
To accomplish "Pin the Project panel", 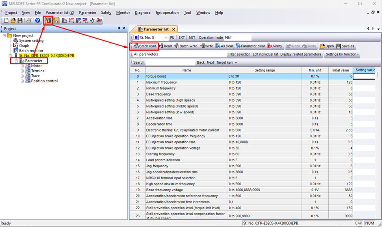I will [119, 28].
